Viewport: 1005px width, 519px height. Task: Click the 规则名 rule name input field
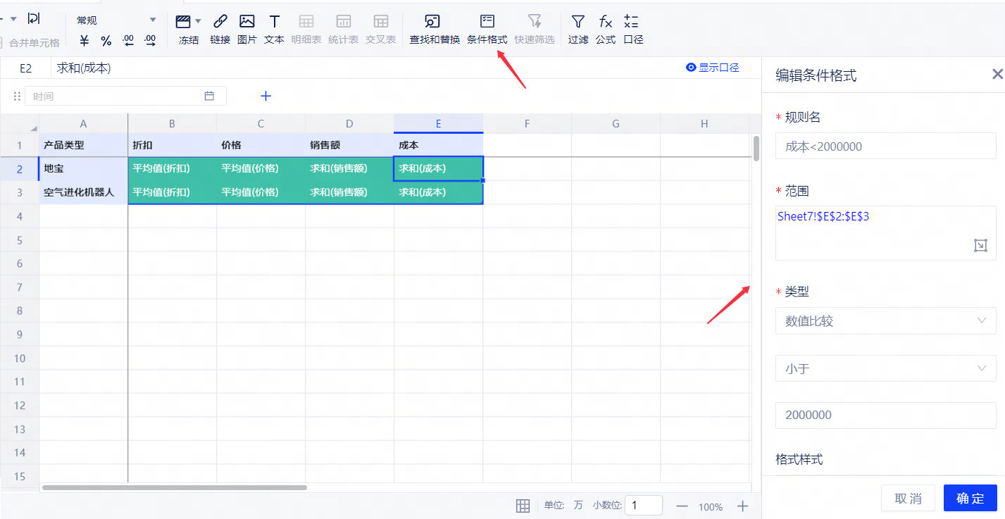pos(885,146)
